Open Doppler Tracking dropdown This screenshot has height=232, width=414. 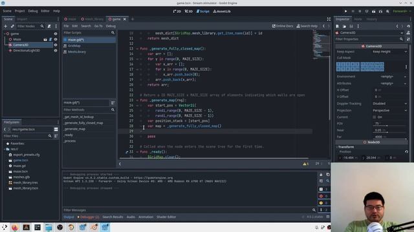[389, 104]
